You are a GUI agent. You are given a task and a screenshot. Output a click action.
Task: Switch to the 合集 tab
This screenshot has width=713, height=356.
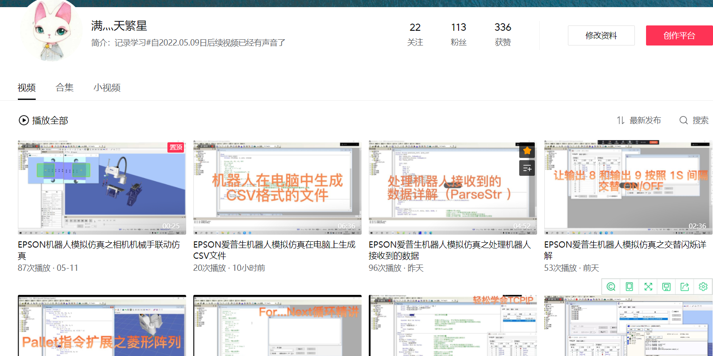pyautogui.click(x=64, y=87)
